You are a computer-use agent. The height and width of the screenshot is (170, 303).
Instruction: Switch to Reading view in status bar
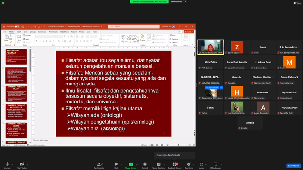pyautogui.click(x=162, y=145)
